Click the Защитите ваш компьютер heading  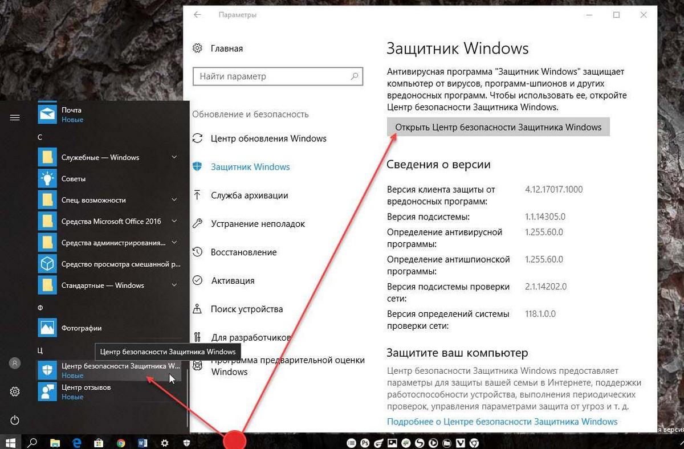point(457,353)
